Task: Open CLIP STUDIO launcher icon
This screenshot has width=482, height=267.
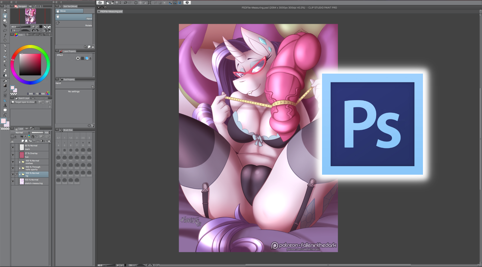Action: tap(100, 3)
